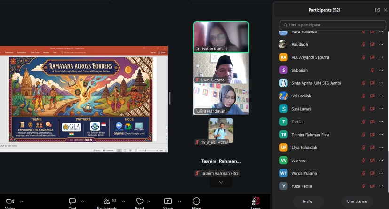Click the participants list scrollbar
Image resolution: width=389 pixels, height=209 pixels.
pos(388,112)
